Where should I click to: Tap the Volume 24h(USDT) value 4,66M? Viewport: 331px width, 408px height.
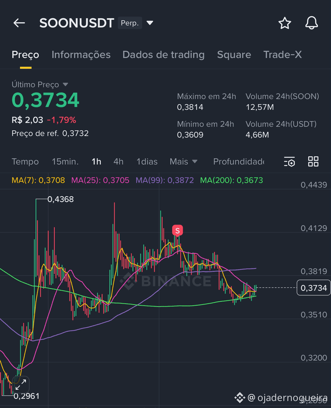click(257, 135)
